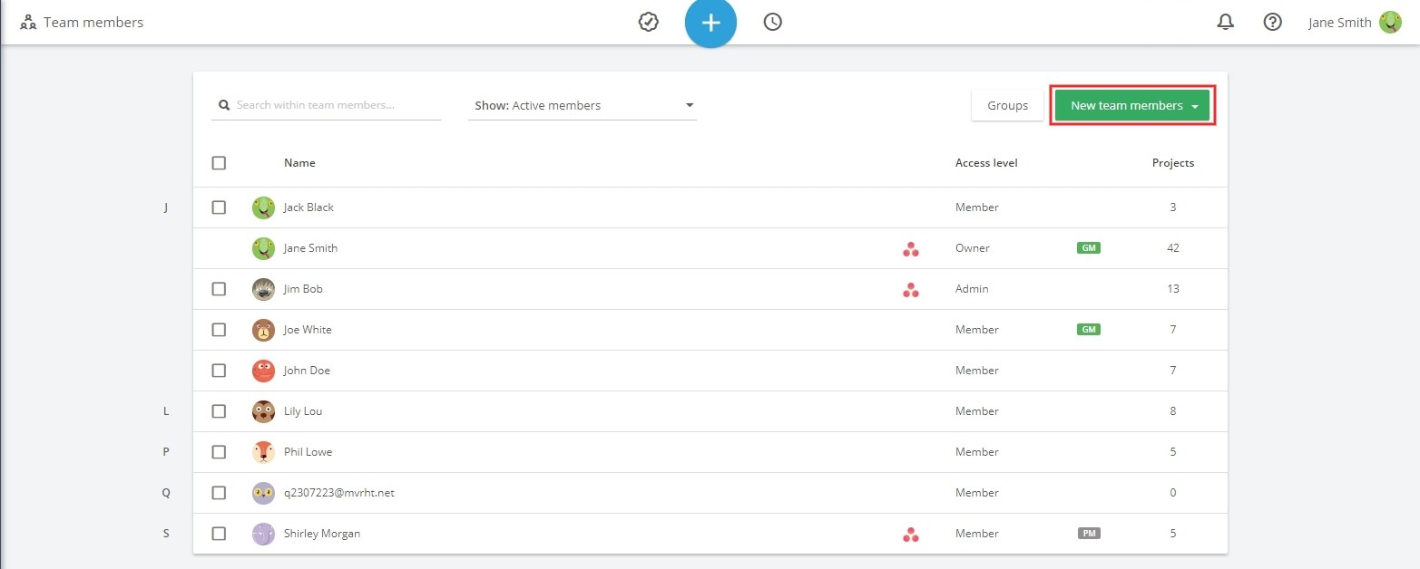
Task: Open the tasks checkmark badge icon
Action: point(648,22)
